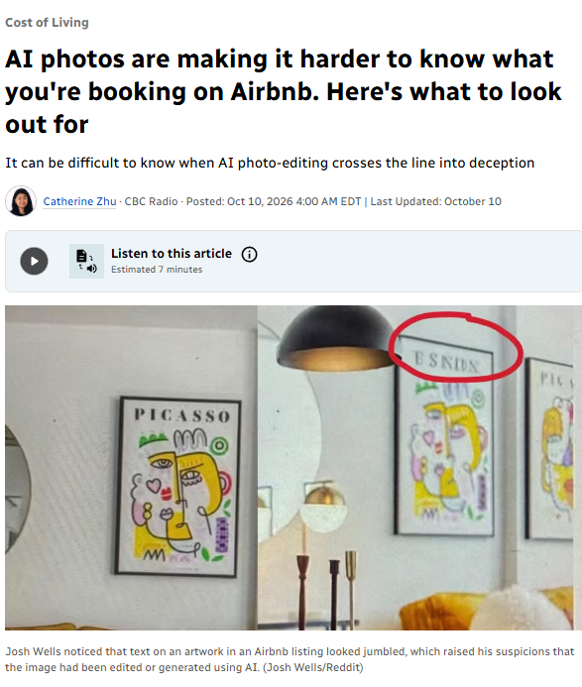Click the Last Updated October 10 text

pos(435,201)
